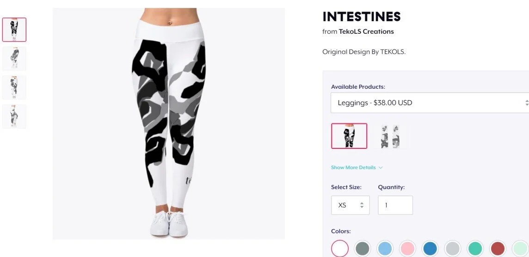Select the light gray color swatch
This screenshot has width=529, height=257.
pyautogui.click(x=453, y=249)
